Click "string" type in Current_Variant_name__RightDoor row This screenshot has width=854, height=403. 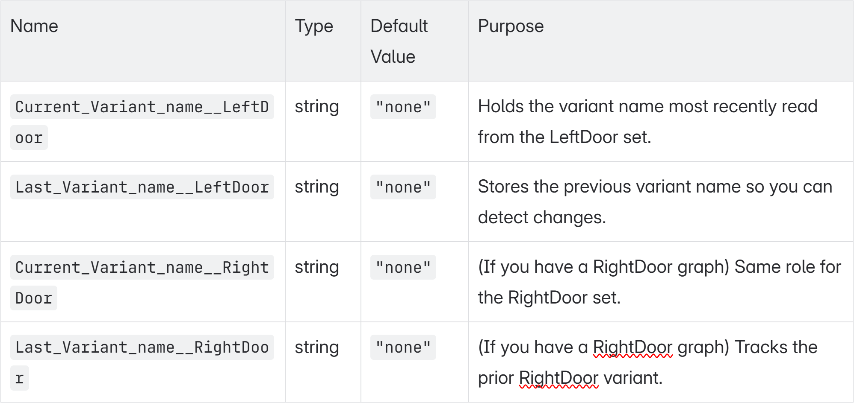316,267
